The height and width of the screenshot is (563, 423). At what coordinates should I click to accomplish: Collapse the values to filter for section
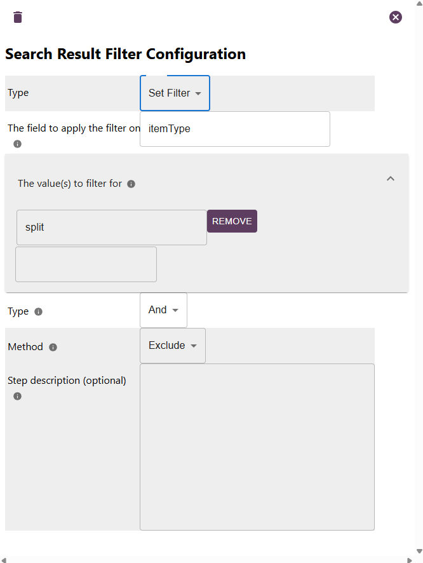pos(391,179)
